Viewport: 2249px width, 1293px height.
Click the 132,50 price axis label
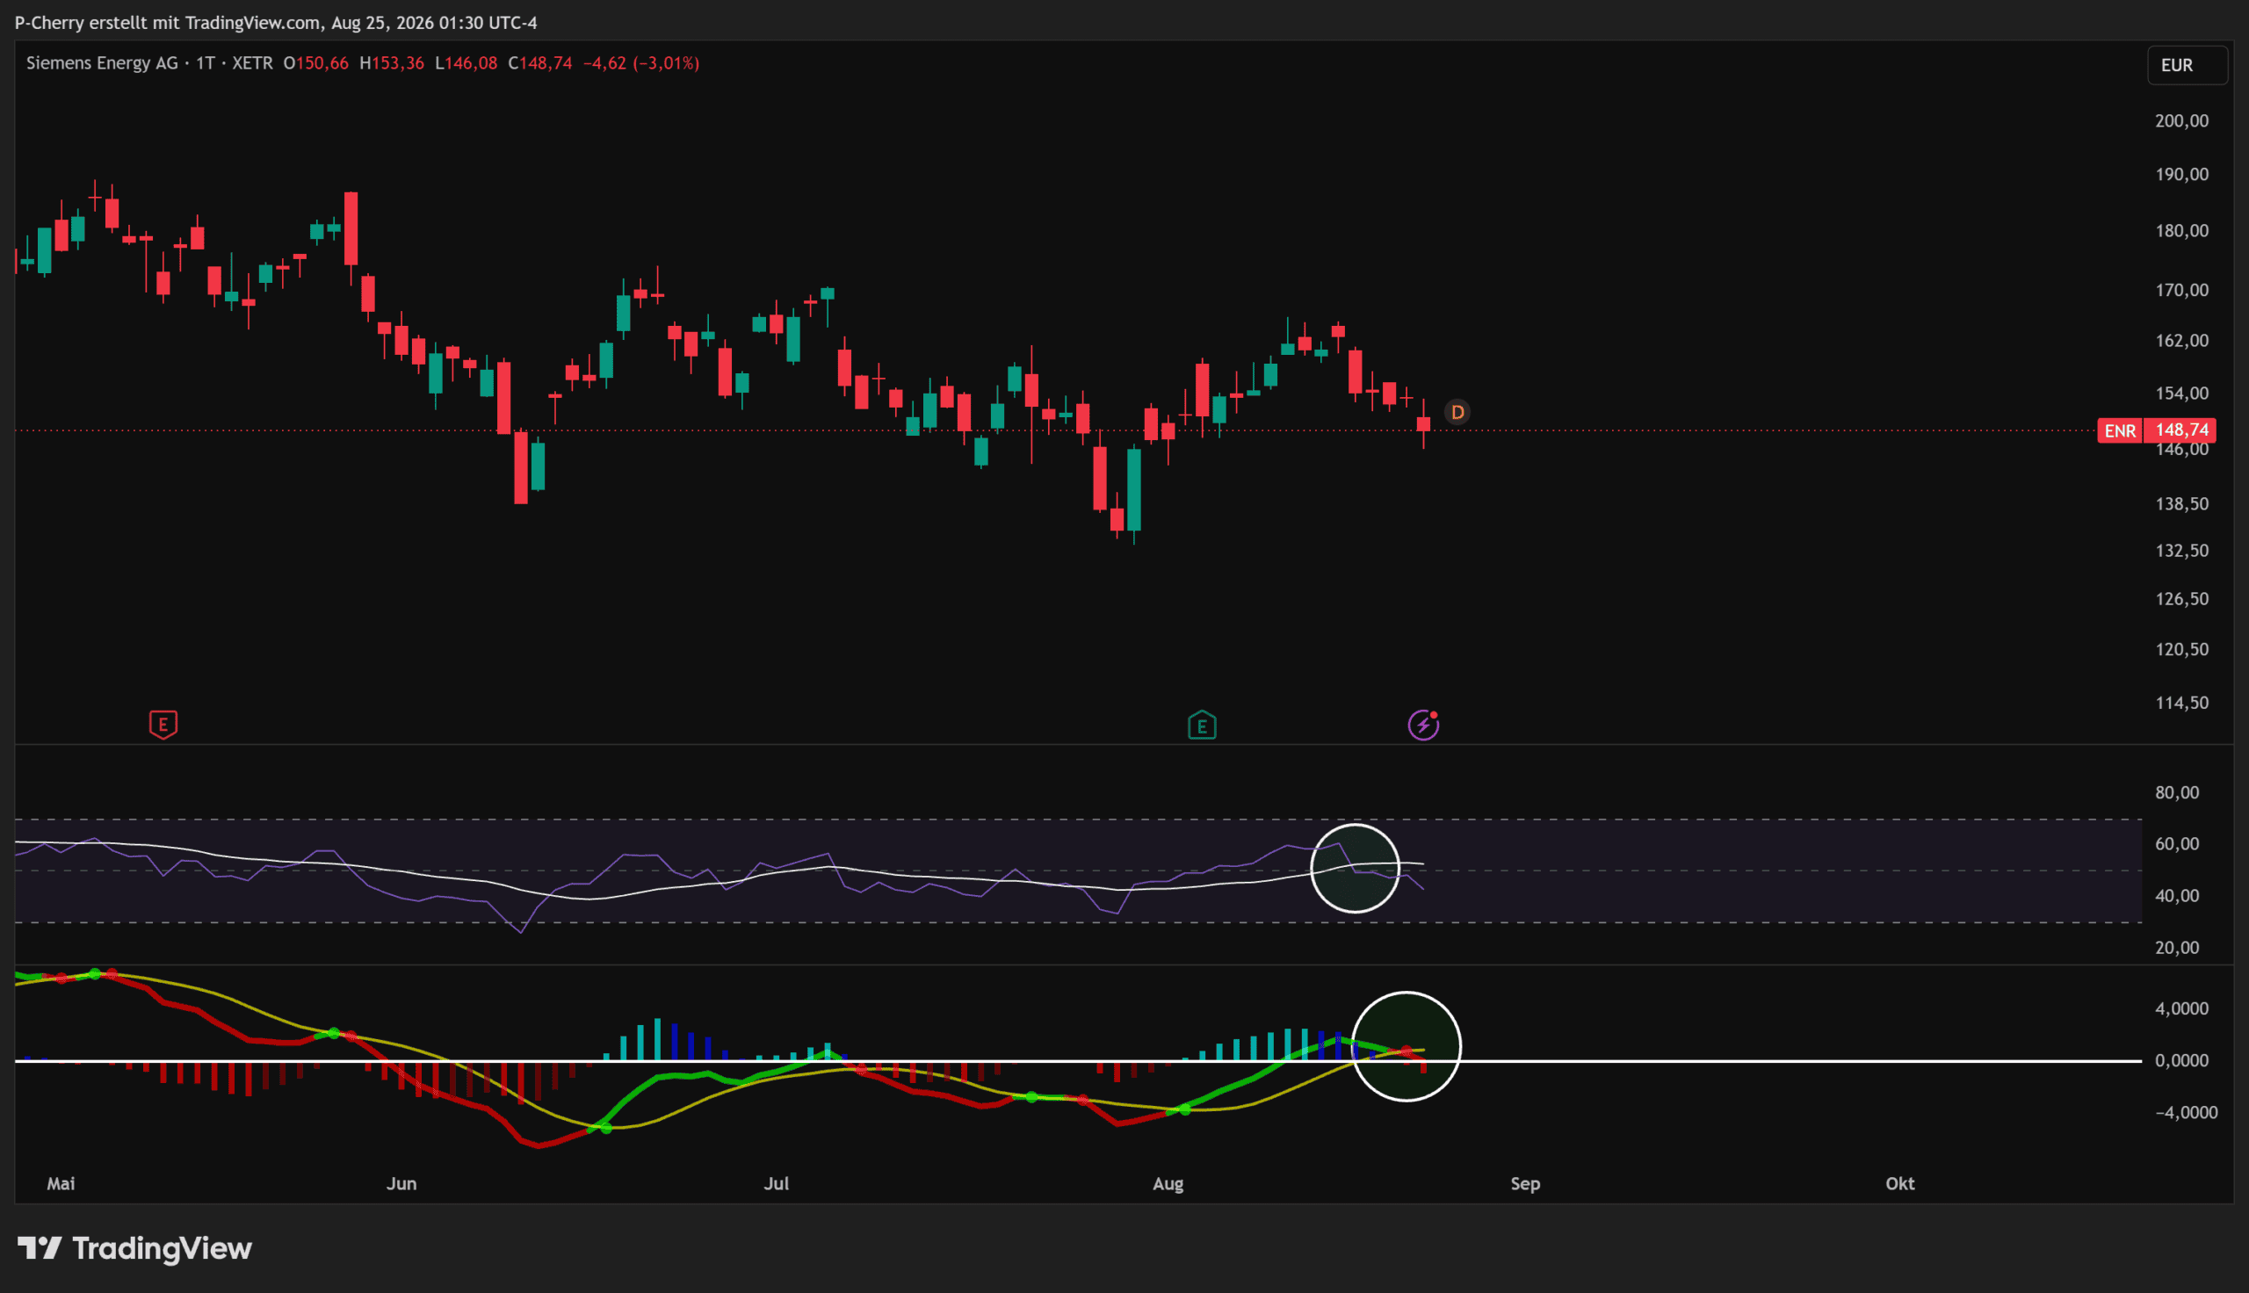[2181, 551]
